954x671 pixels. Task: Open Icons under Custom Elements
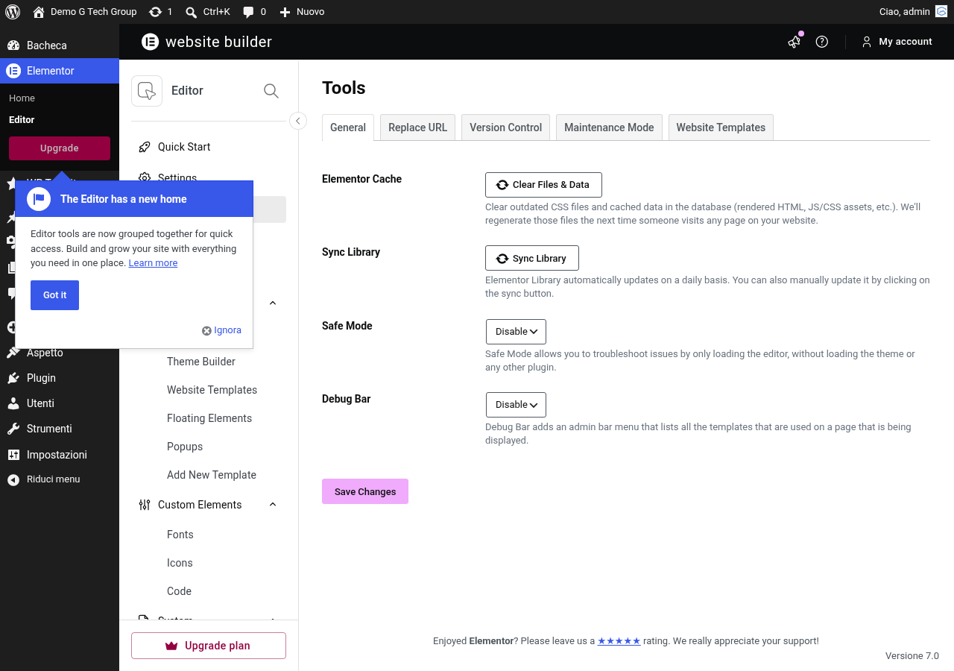click(180, 563)
